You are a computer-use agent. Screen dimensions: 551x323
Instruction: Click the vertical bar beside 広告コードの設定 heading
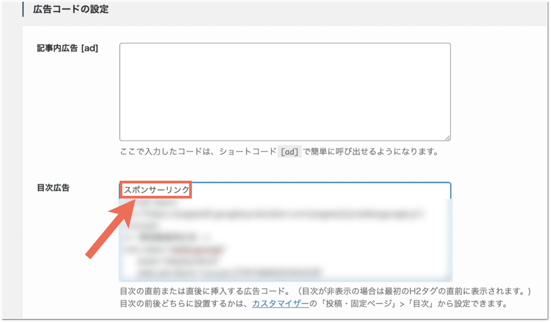[x=23, y=9]
